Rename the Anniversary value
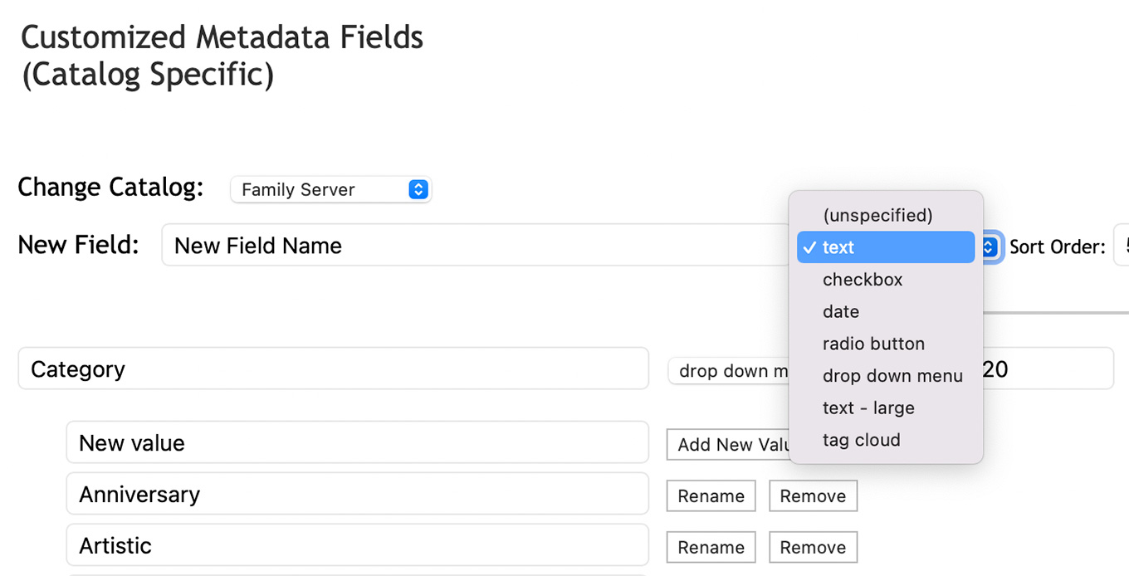 (711, 496)
